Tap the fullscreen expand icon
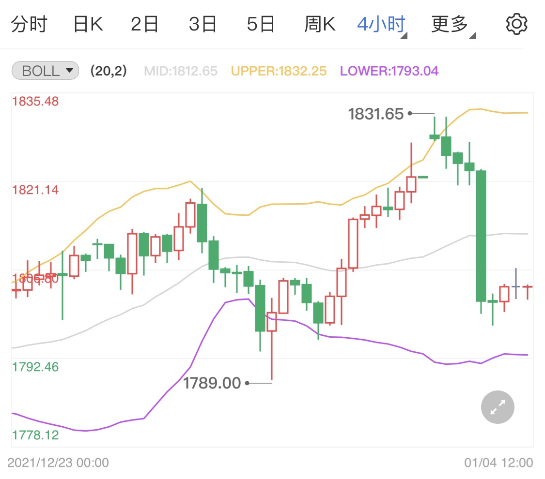The width and height of the screenshot is (545, 479). 497,407
